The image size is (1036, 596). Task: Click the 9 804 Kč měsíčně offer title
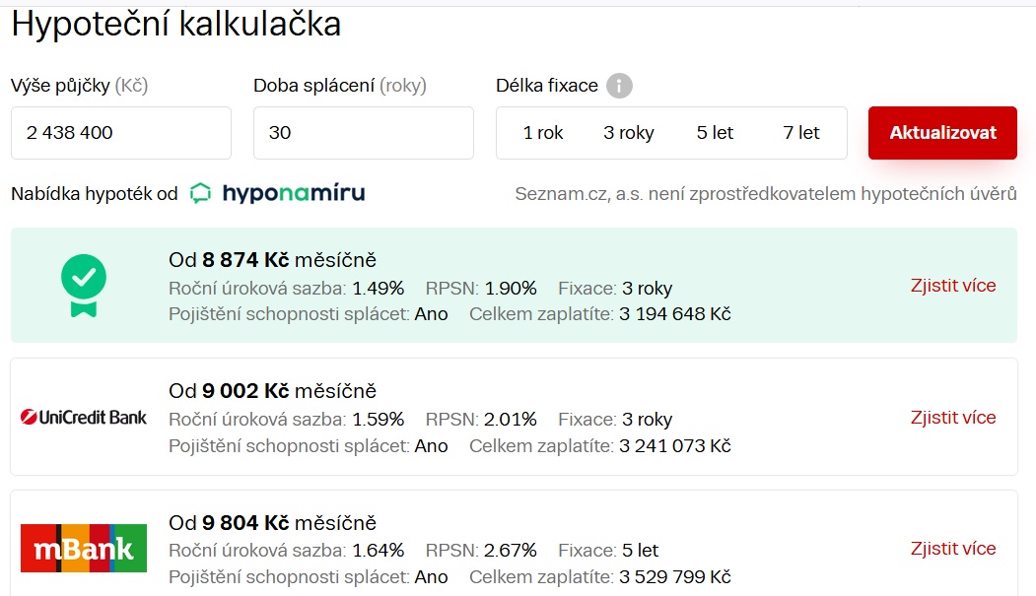pyautogui.click(x=273, y=523)
